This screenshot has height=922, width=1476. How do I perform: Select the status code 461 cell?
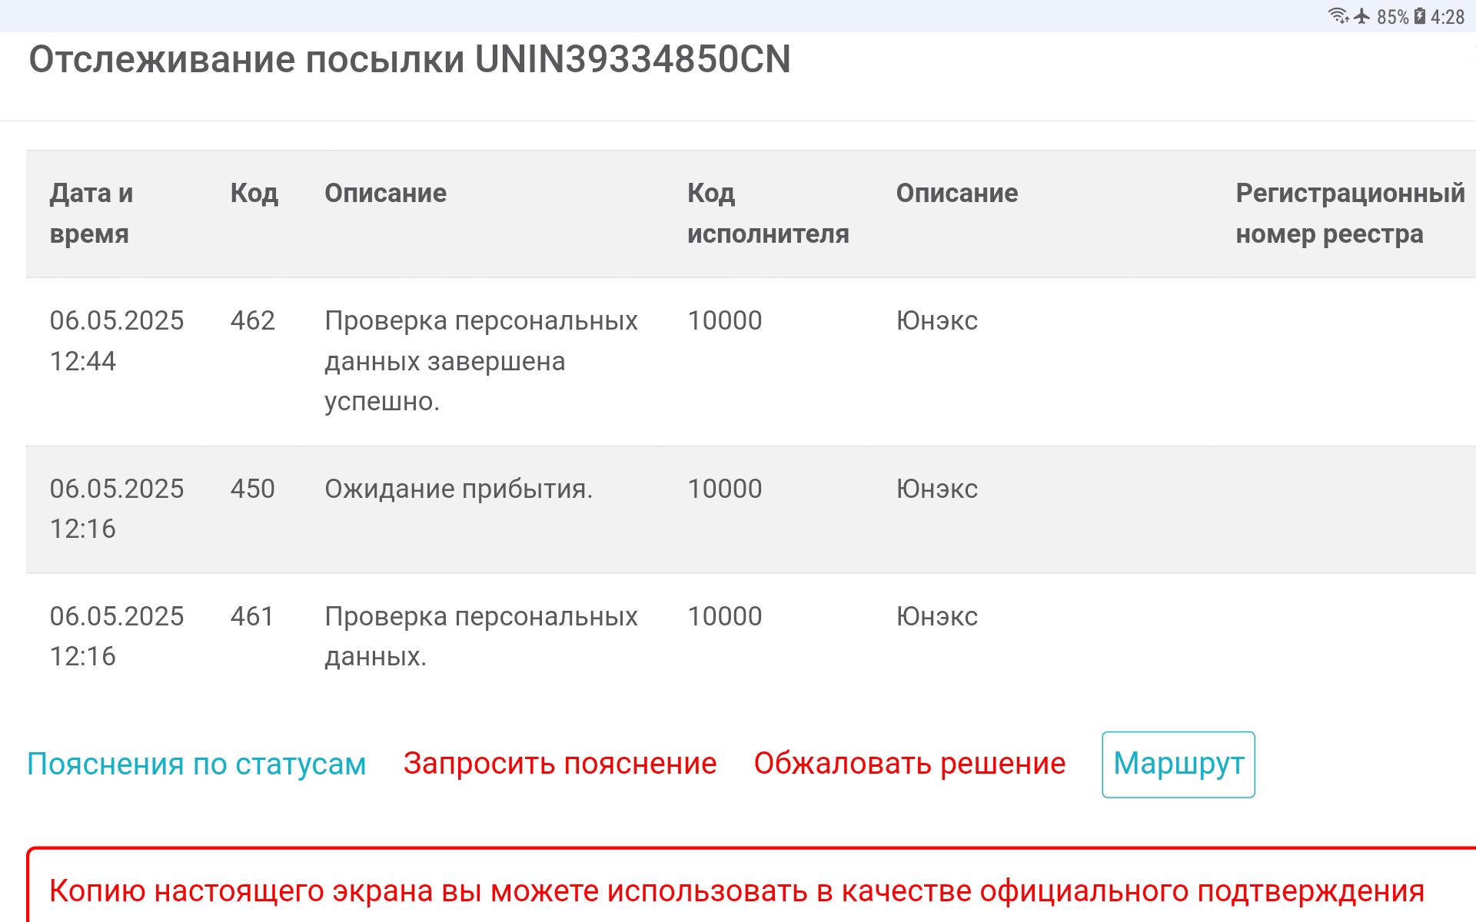(x=252, y=617)
